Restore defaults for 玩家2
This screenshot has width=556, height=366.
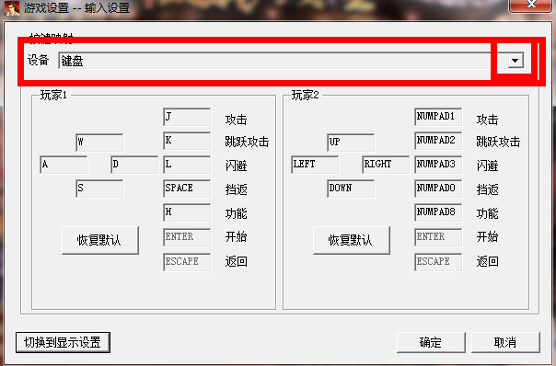tap(352, 240)
